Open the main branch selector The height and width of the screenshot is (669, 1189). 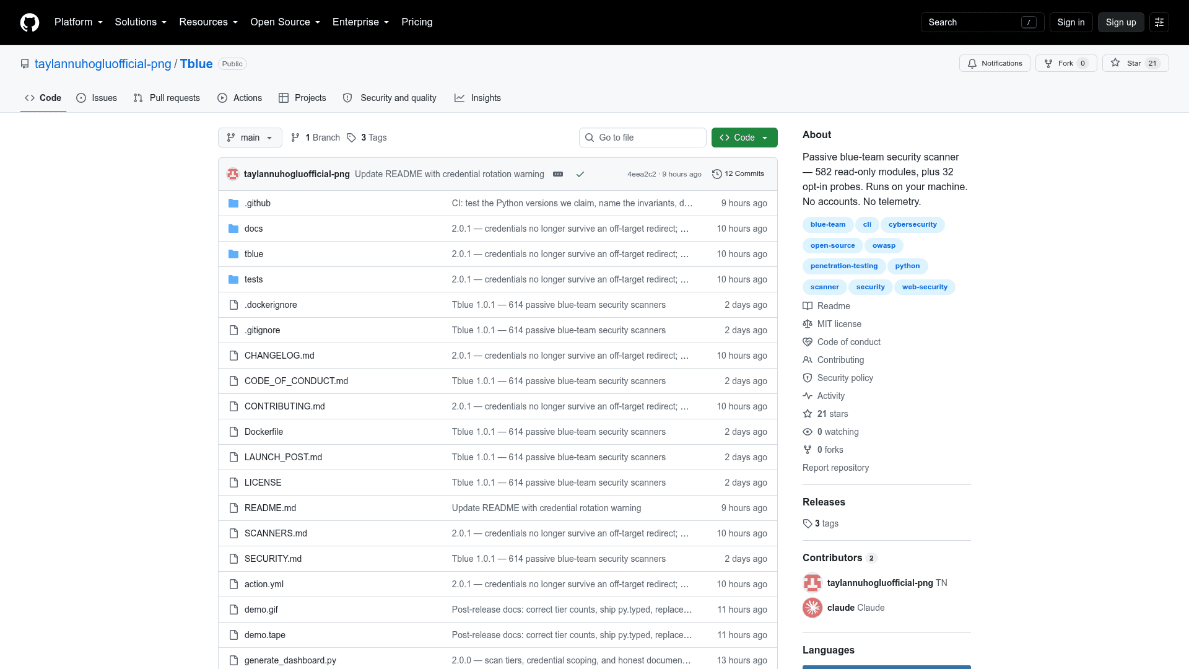coord(250,138)
